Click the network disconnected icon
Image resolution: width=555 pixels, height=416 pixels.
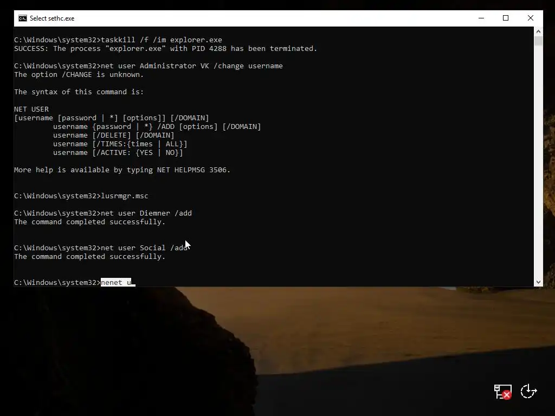[x=502, y=392]
